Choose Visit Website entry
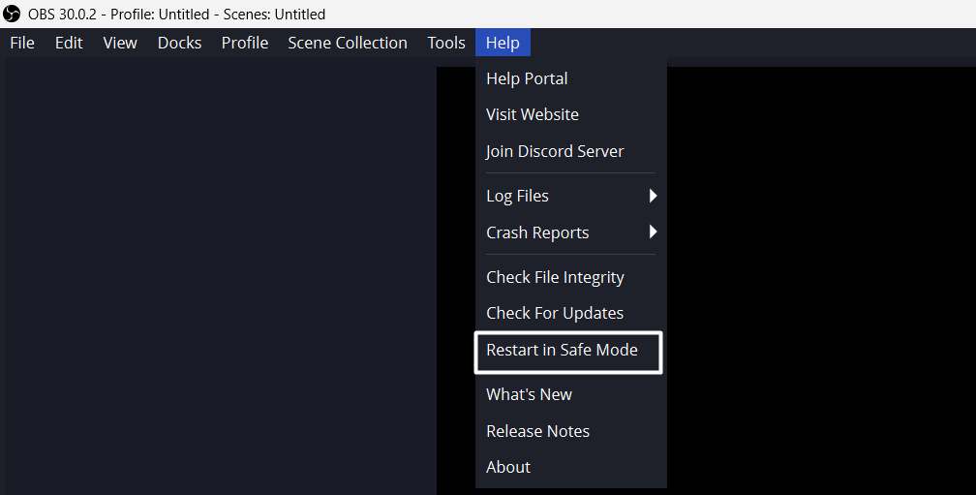Screen dimensions: 976x495 pos(533,114)
